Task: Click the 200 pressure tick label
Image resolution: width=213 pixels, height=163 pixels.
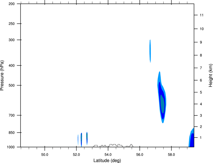Action: click(12, 4)
